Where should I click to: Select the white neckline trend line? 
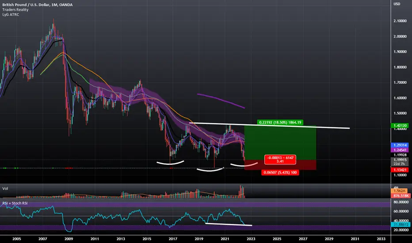tap(269, 125)
